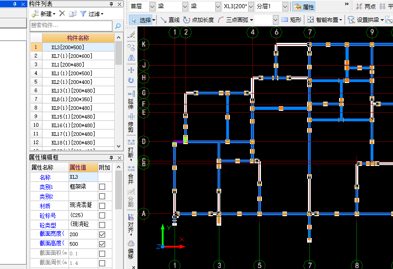Click the search magnifier icon
This screenshot has width=393, height=269.
coord(118,26)
